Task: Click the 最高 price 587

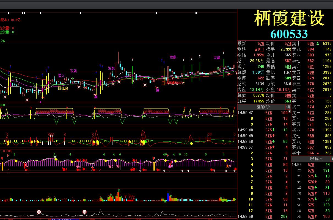Action: pos(288,61)
